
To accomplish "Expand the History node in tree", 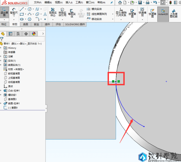I will pos(1,48).
